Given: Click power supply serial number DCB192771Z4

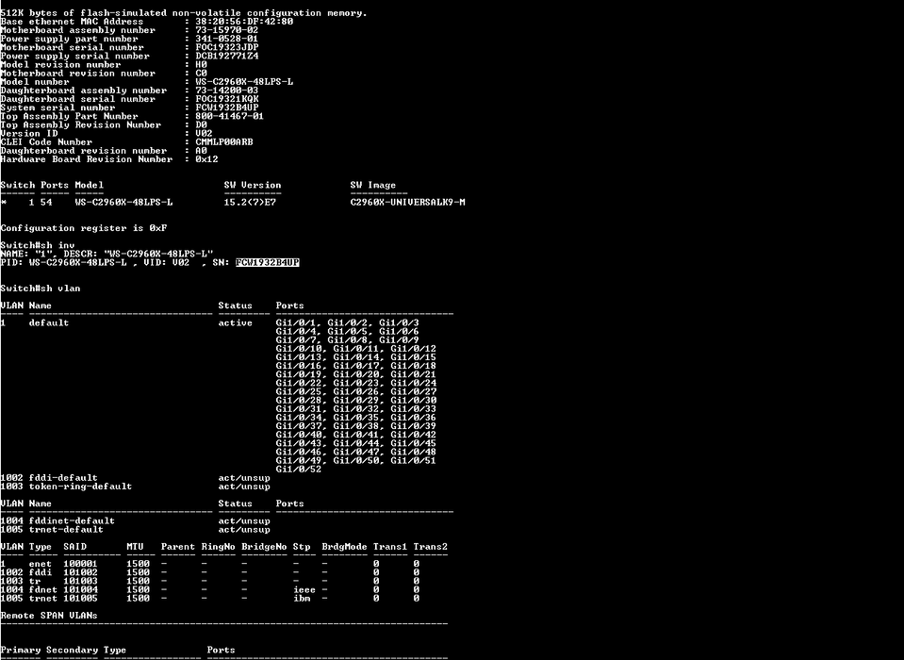Looking at the screenshot, I should [226, 56].
